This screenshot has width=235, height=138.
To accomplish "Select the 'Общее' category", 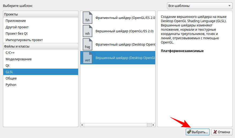I will (11, 78).
